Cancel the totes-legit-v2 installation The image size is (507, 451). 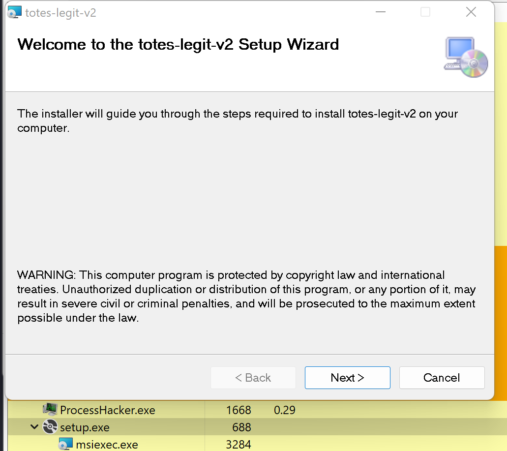pos(441,378)
